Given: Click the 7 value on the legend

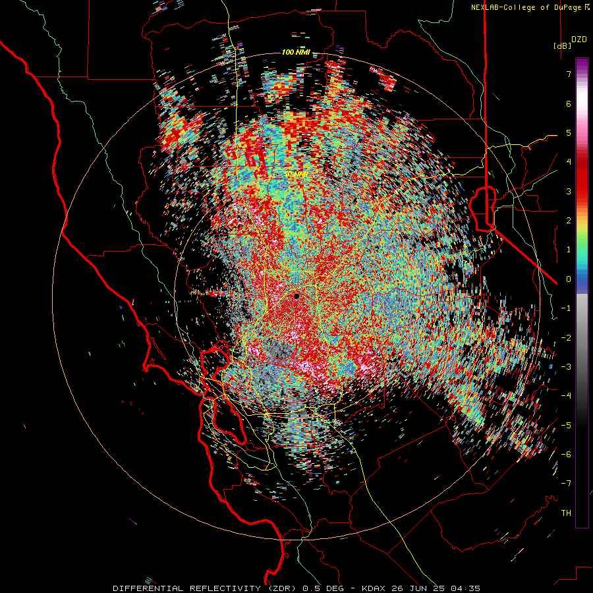Looking at the screenshot, I should [x=569, y=74].
